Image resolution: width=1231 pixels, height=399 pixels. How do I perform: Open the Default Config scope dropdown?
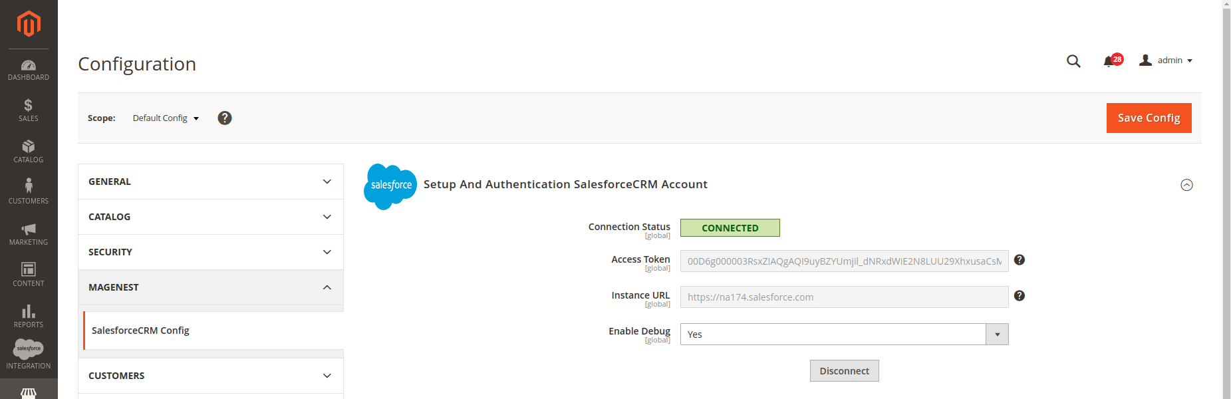click(166, 118)
